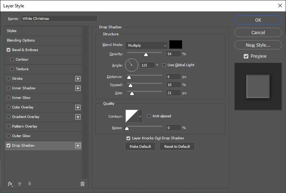Click the Distance value field 6
This screenshot has height=193, width=286.
tap(173, 76)
